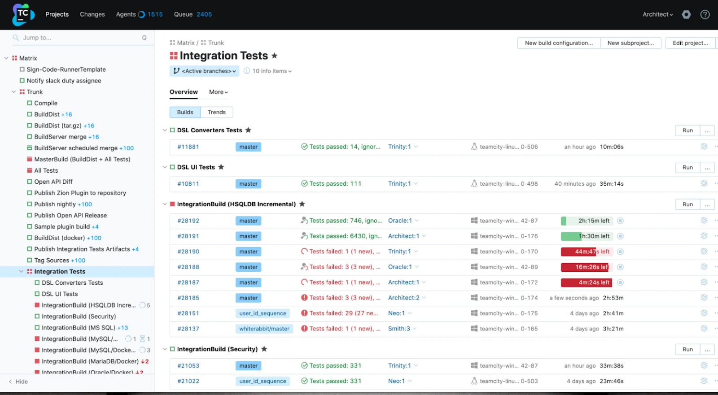The width and height of the screenshot is (718, 395).
Task: Open Active branches dropdown
Action: click(205, 71)
